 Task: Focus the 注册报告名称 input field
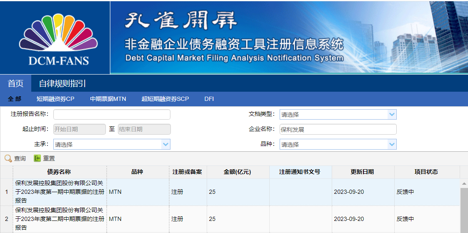(112, 115)
